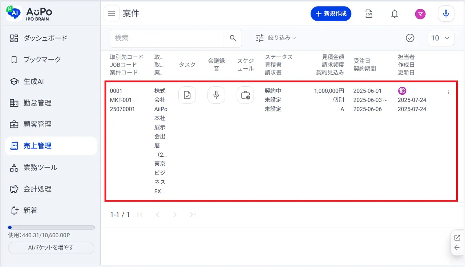
Task: Click the open-in-new-window icon
Action: pos(457,238)
